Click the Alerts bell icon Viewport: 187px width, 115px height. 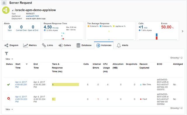pos(119,45)
